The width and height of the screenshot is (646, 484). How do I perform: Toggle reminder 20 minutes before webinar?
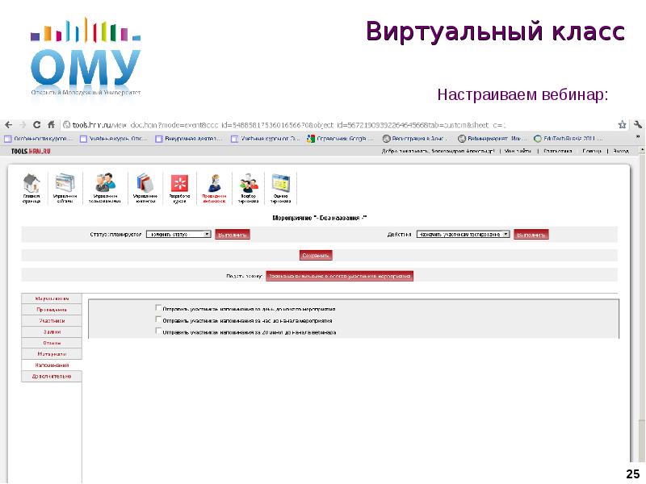[x=158, y=331]
